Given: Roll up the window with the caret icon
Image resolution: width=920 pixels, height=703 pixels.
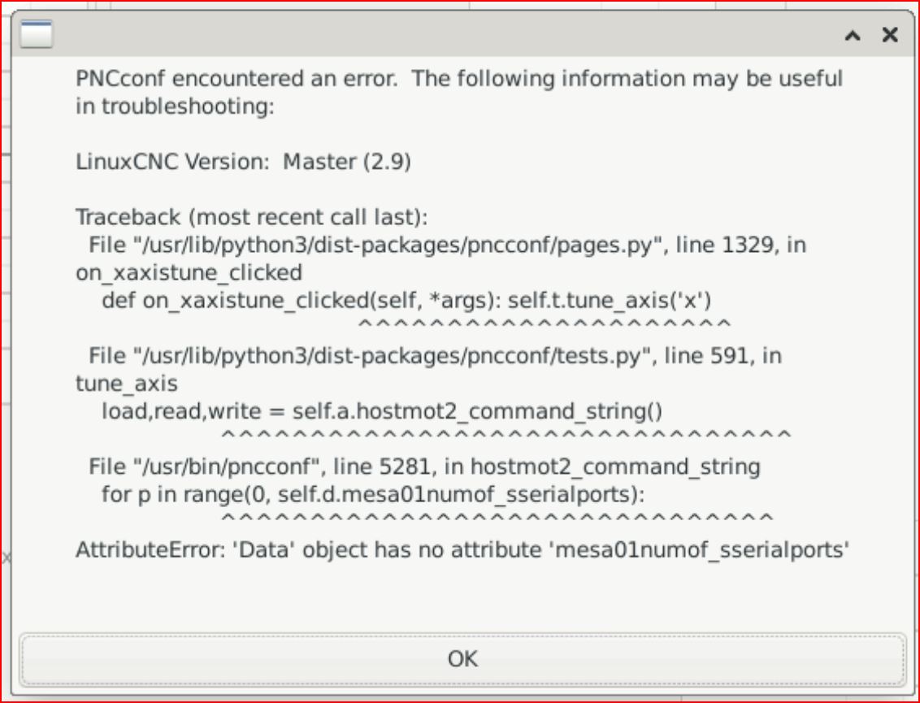Looking at the screenshot, I should [x=853, y=35].
